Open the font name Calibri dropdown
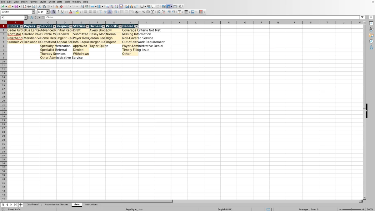This screenshot has width=375, height=211. pyautogui.click(x=33, y=12)
